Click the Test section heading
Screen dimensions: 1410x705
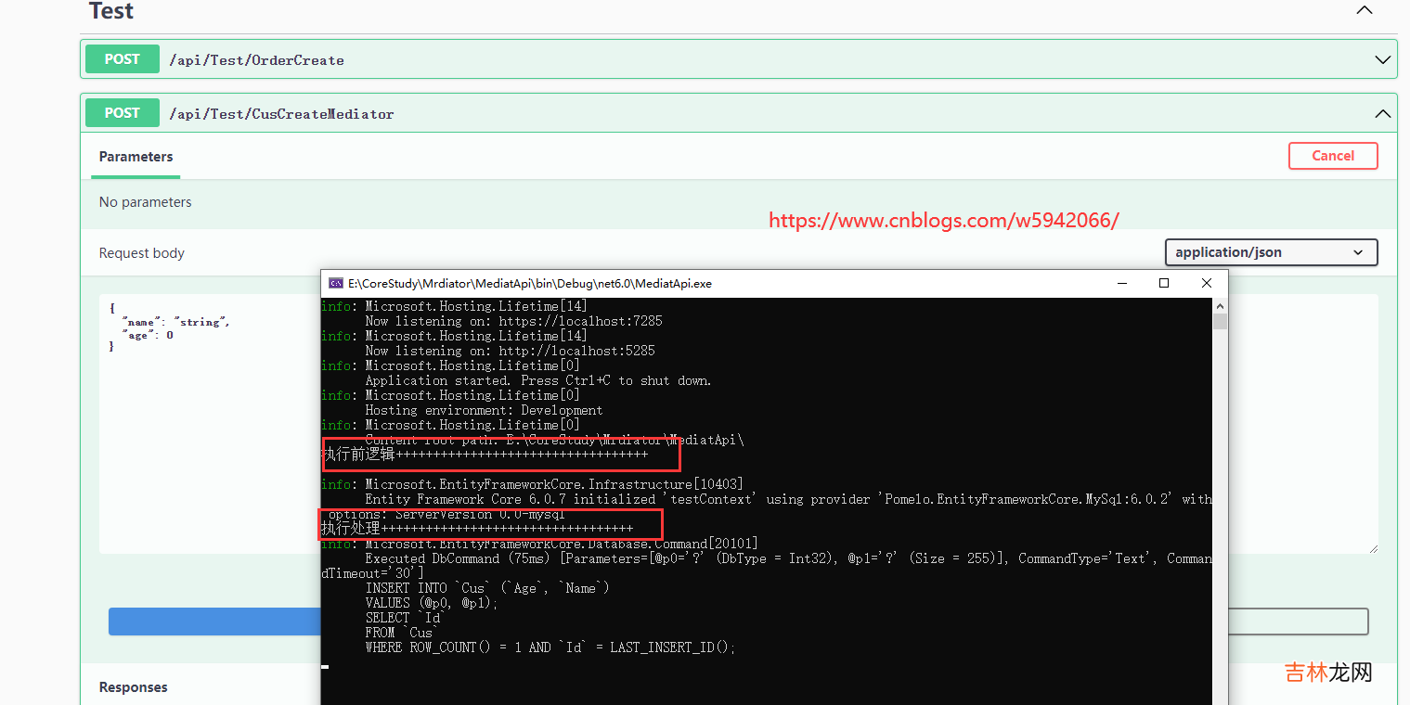click(111, 11)
